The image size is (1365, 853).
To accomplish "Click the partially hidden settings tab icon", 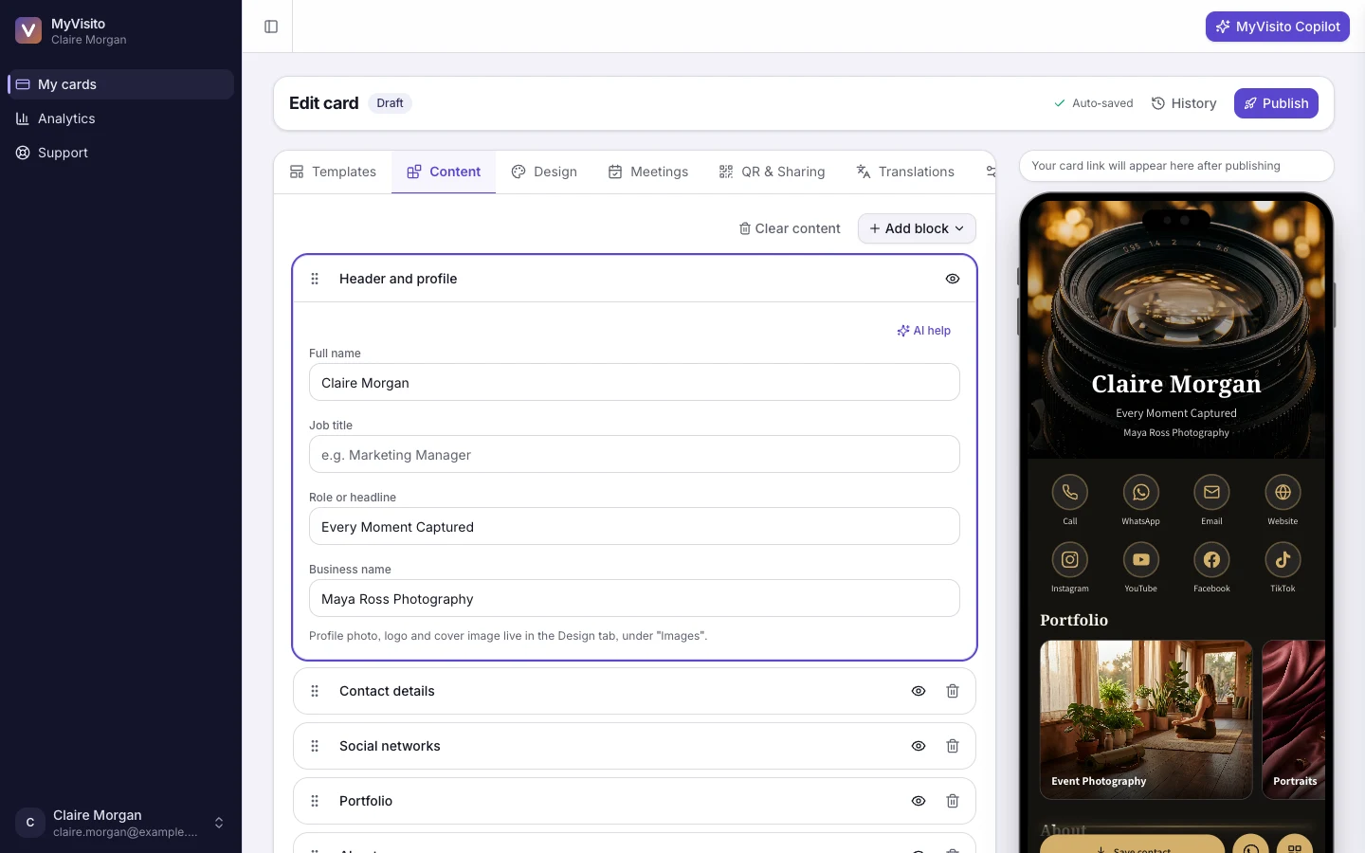I will (990, 172).
